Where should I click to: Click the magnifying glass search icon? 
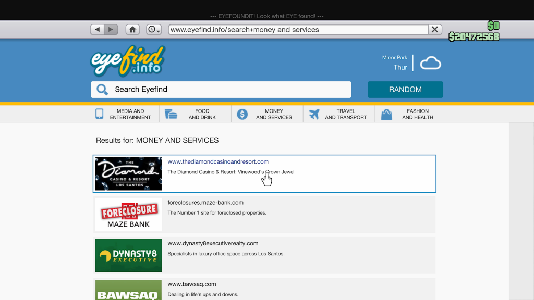[102, 90]
